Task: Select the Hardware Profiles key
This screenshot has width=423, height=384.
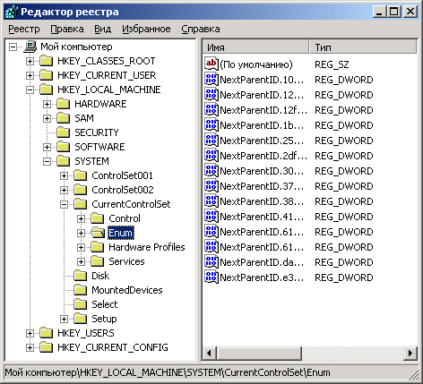Action: pos(147,247)
